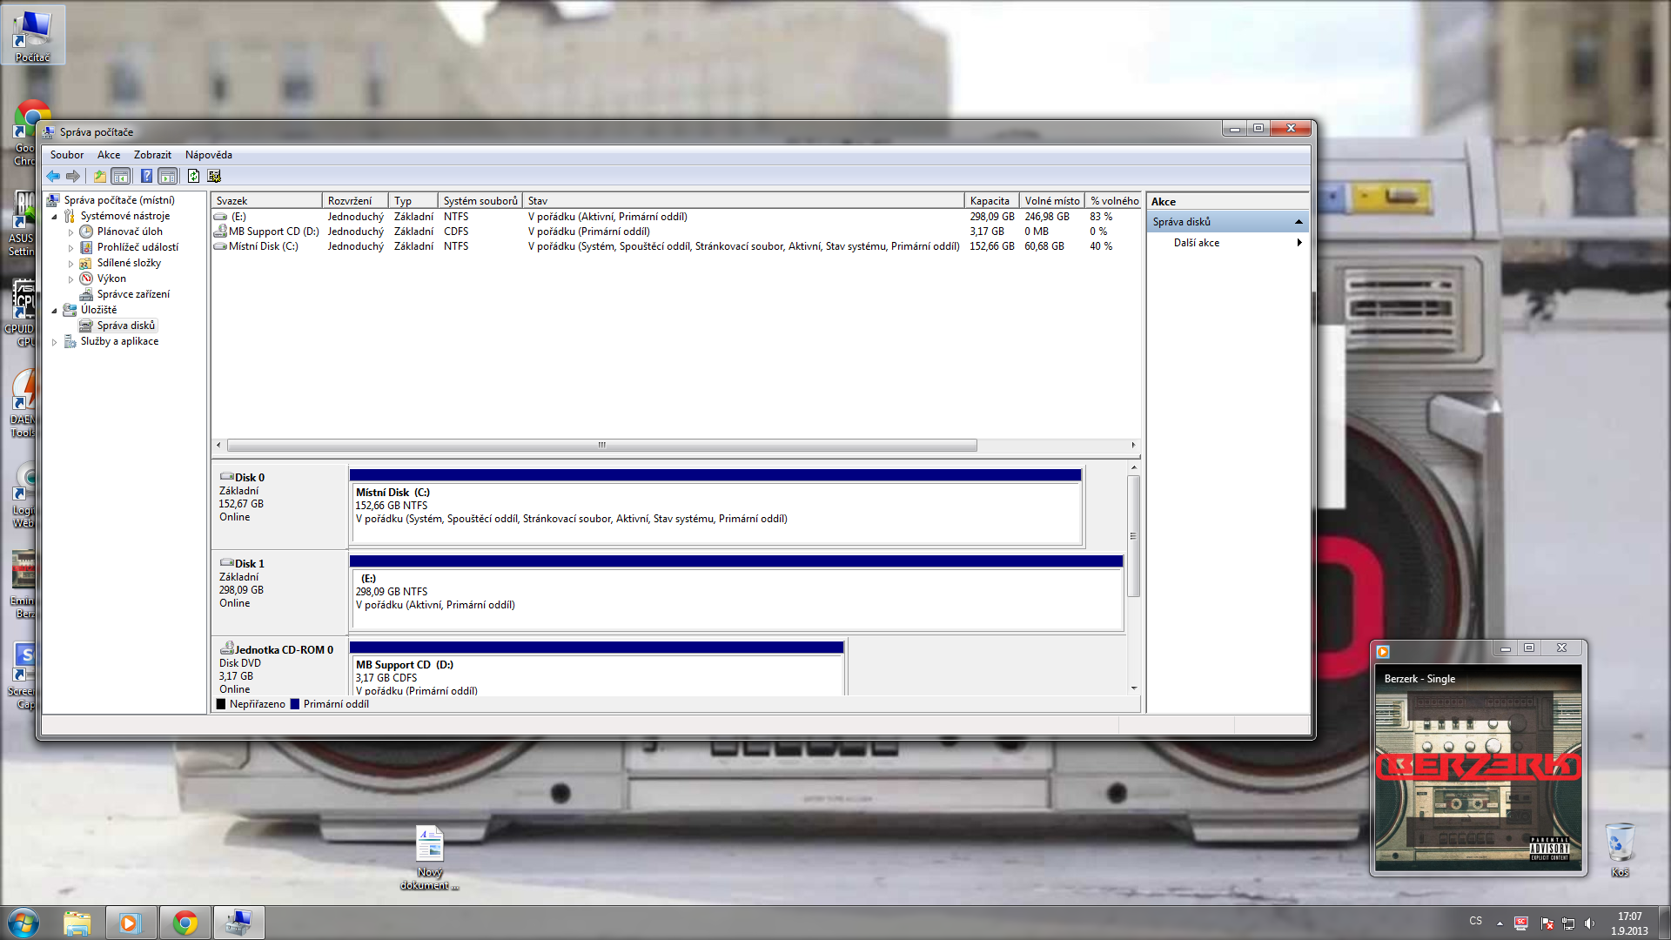
Task: Sort by the Rozvržení column header
Action: click(355, 201)
